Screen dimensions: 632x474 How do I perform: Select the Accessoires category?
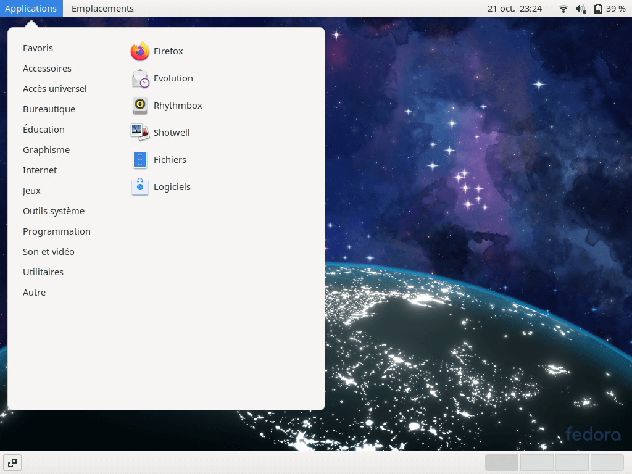pyautogui.click(x=47, y=69)
